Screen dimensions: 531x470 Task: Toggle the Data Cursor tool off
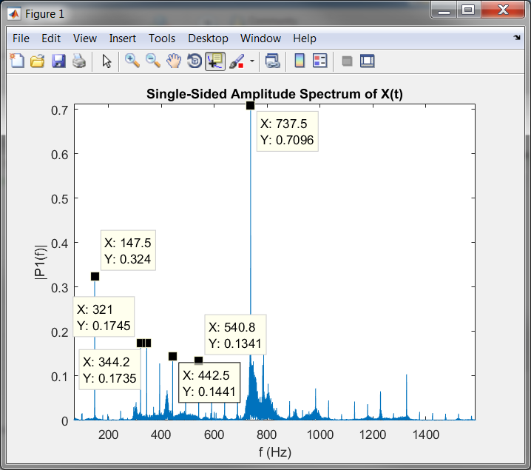coord(215,61)
